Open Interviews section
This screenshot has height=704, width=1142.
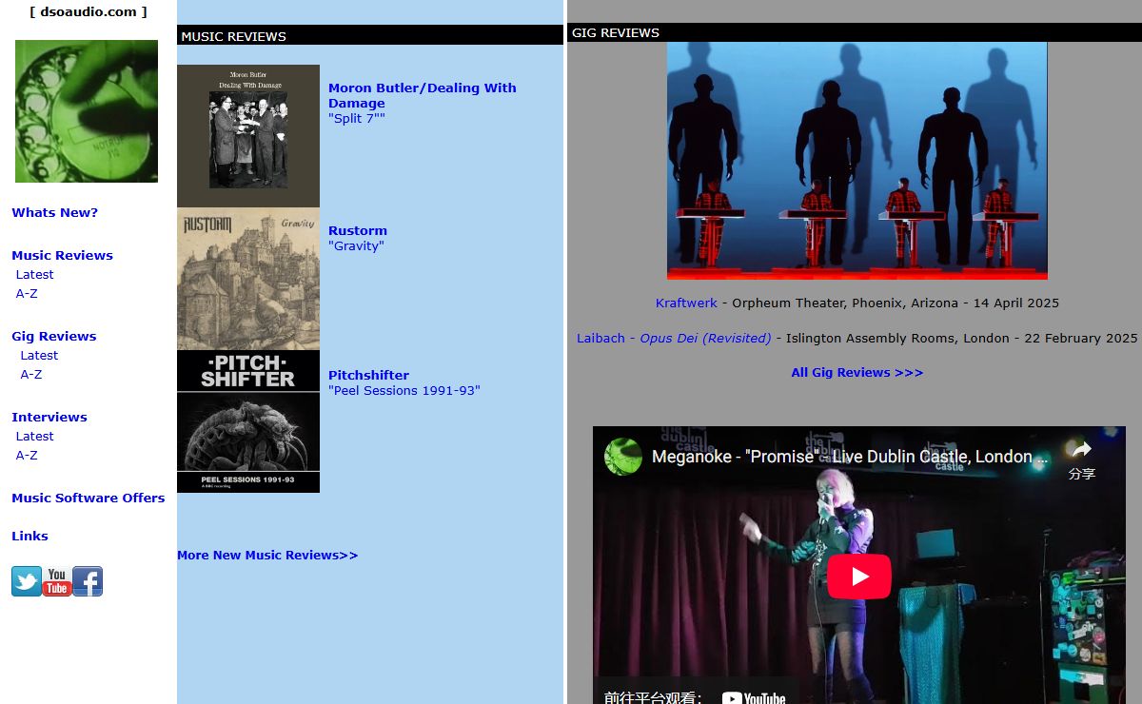(49, 417)
